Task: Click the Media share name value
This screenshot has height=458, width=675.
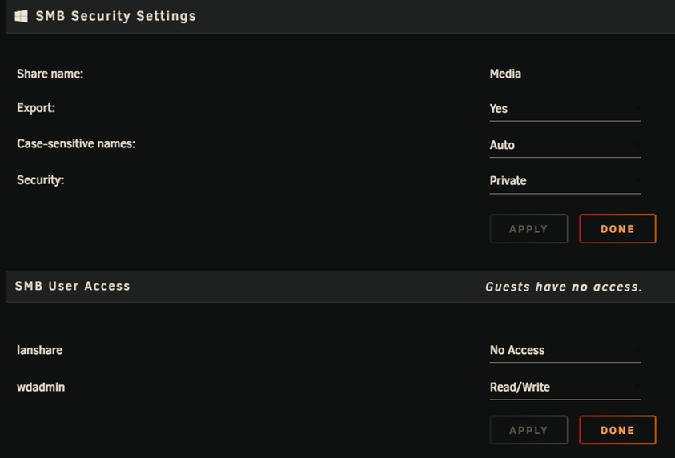Action: [505, 74]
